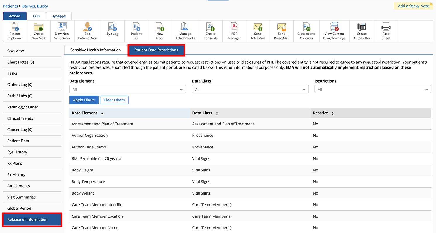
Task: Click the Create Auto Letter icon
Action: 362,31
